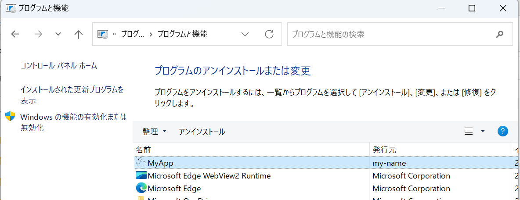The height and width of the screenshot is (200, 520).
Task: Click Microsoft Corporation in the WebView2 row
Action: click(x=411, y=176)
